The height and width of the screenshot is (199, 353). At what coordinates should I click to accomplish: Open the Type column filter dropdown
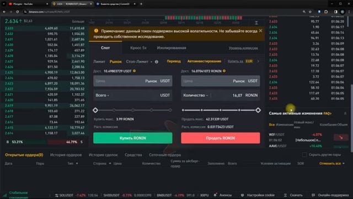pos(77,164)
